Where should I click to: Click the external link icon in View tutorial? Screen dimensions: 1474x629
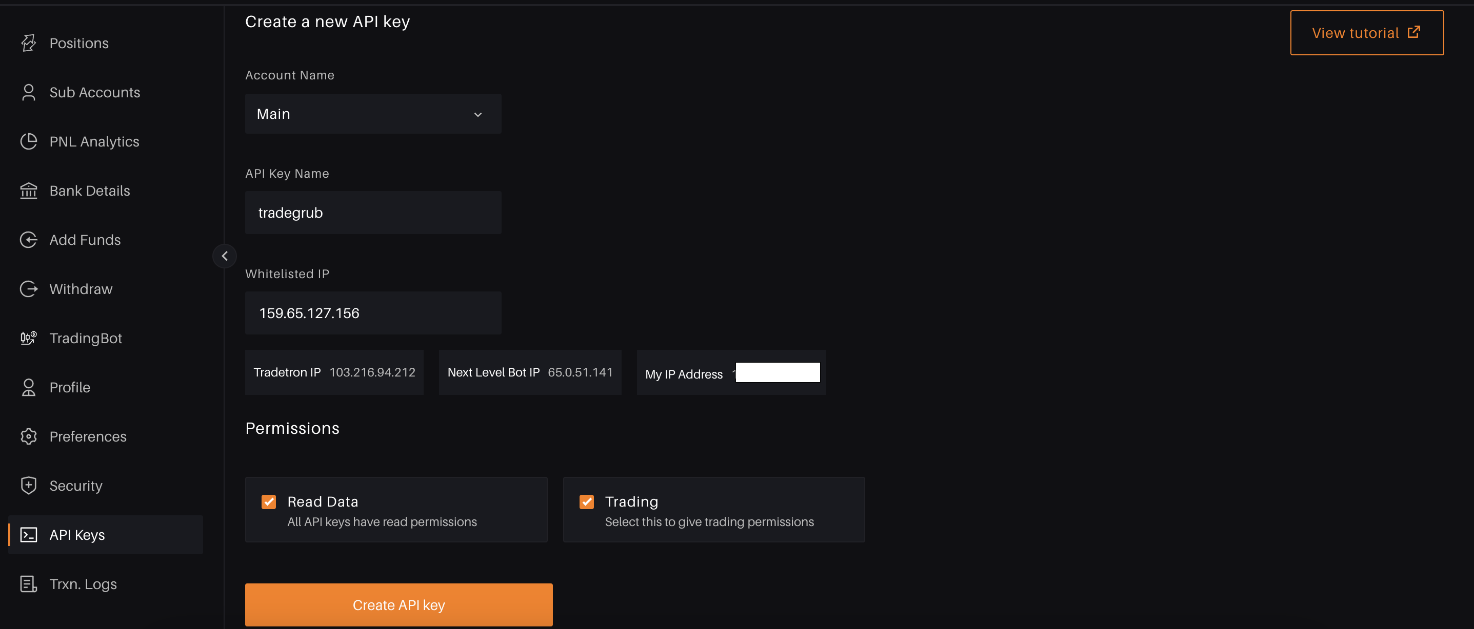pyautogui.click(x=1413, y=32)
